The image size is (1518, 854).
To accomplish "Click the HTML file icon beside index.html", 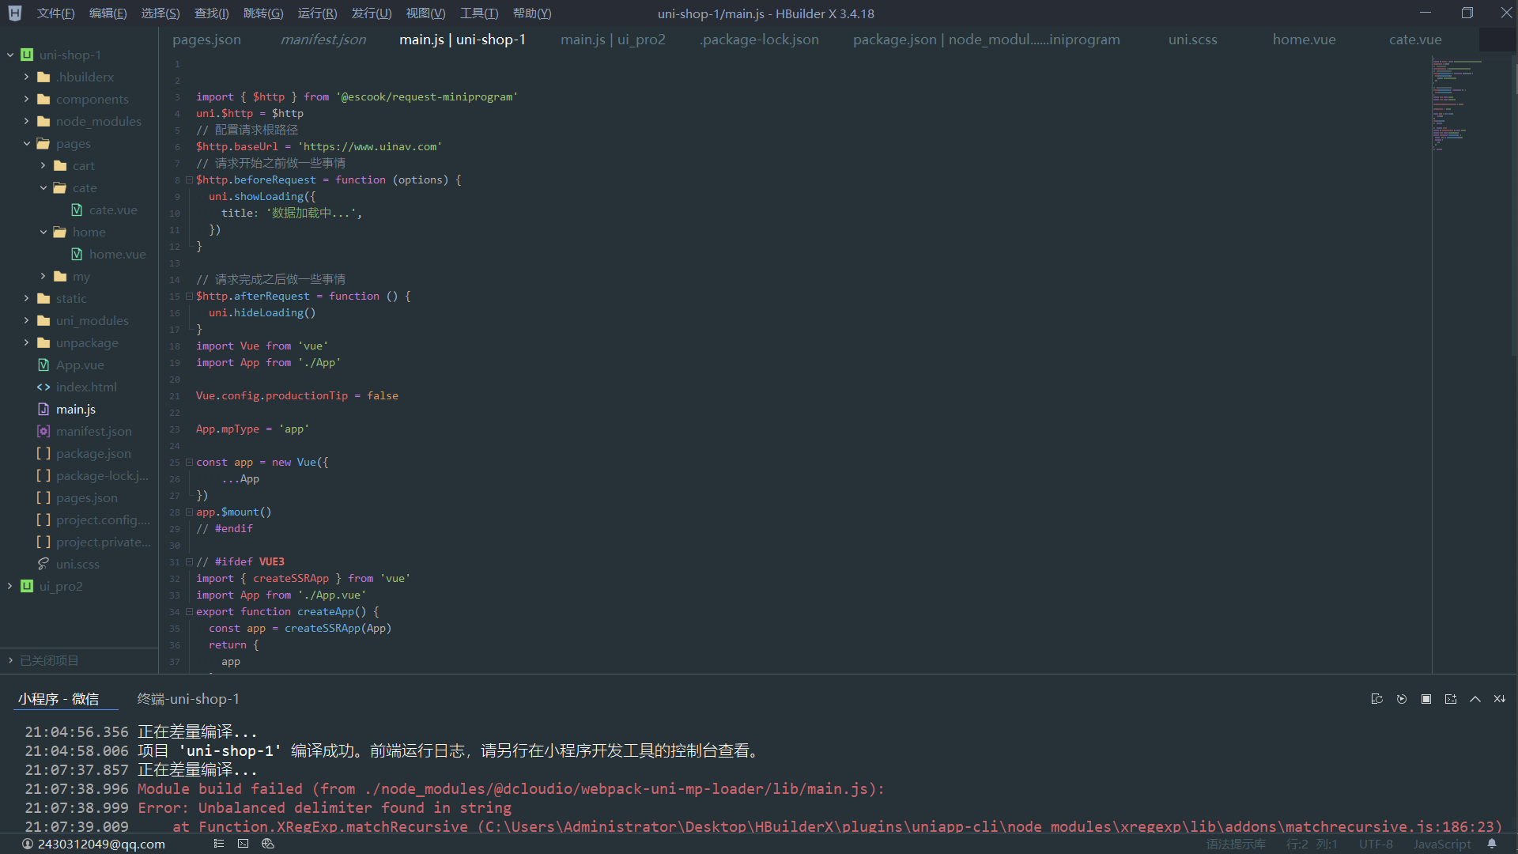I will pos(43,387).
